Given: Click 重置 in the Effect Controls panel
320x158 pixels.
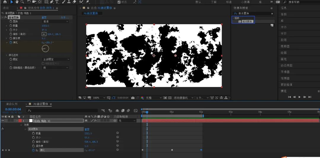Looking at the screenshot, I should 44,17.
